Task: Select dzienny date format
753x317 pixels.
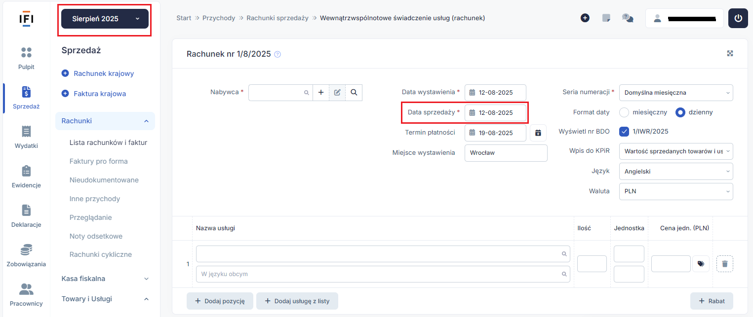Action: tap(680, 112)
